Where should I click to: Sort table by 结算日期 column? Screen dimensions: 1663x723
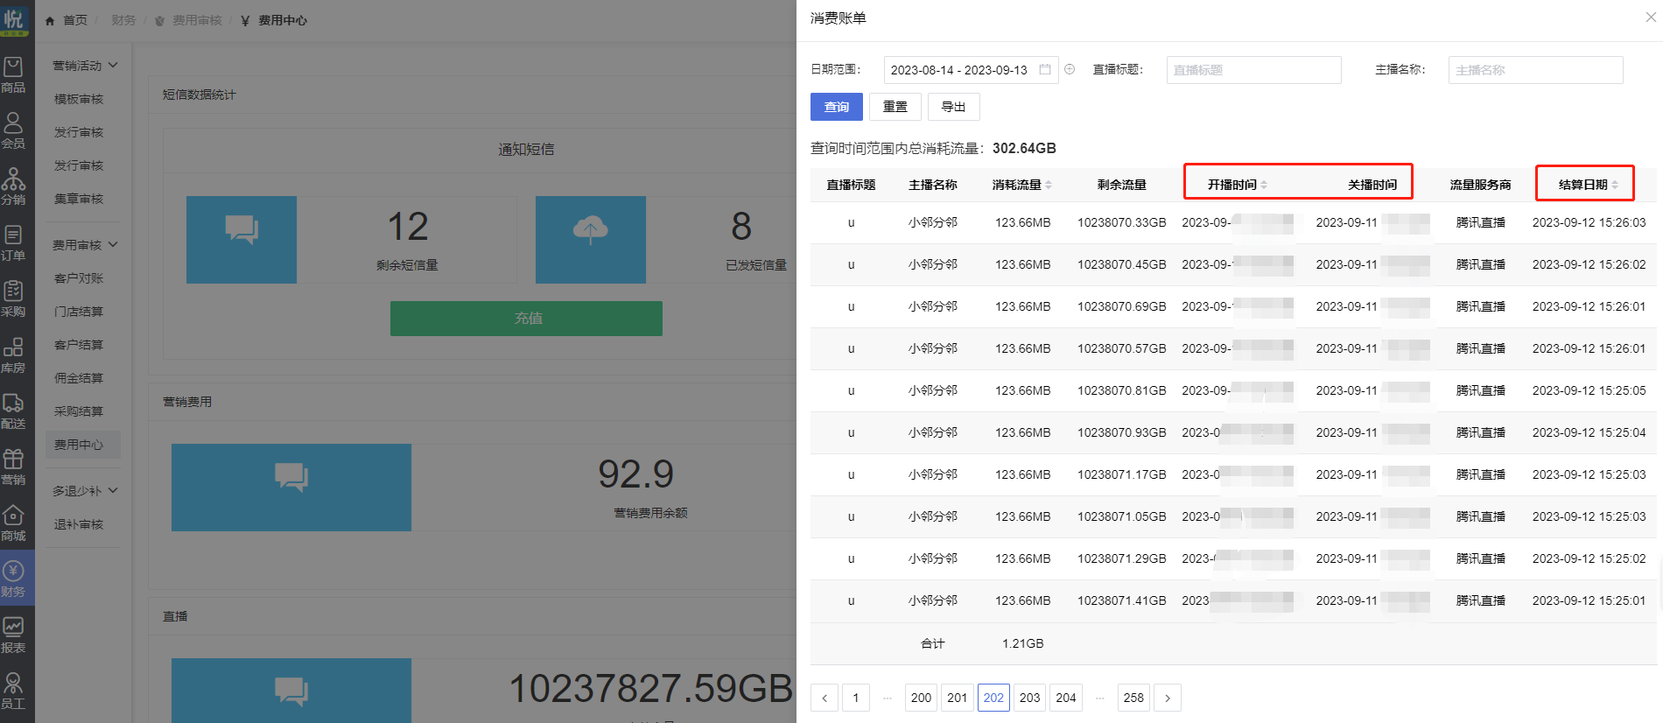(1615, 185)
